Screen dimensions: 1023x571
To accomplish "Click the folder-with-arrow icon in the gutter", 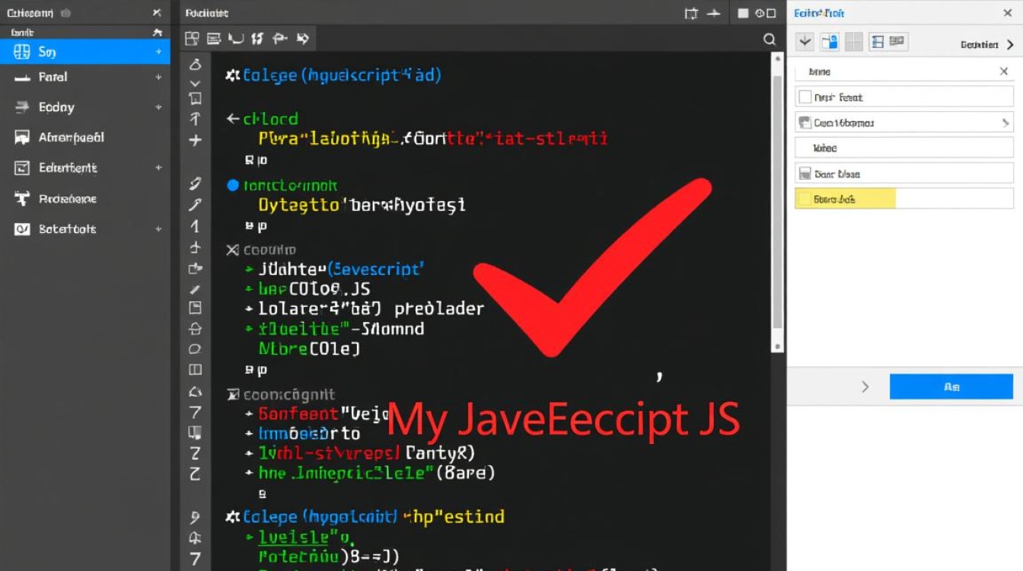I will click(196, 269).
